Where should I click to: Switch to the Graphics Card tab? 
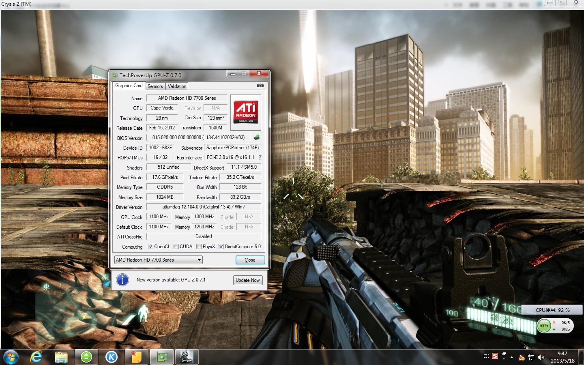129,86
